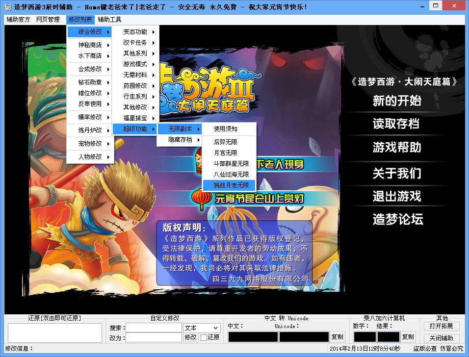This screenshot has width=469, height=357.
Task: Focus the 改为 replacement input field
Action: tap(154, 337)
